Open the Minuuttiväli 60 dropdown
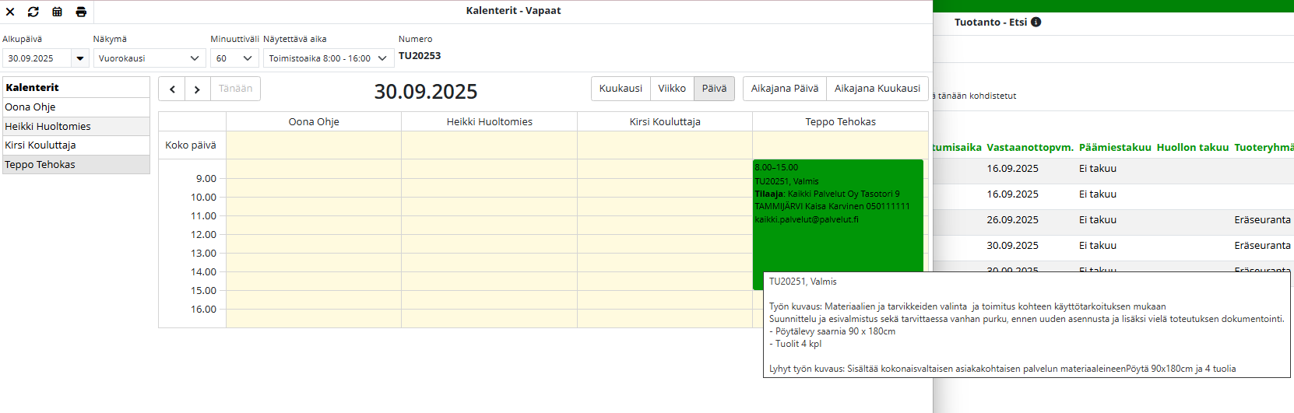This screenshot has width=1294, height=413. 234,58
